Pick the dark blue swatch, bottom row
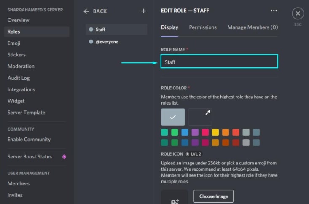The width and height of the screenshot is (309, 204). coord(185,142)
